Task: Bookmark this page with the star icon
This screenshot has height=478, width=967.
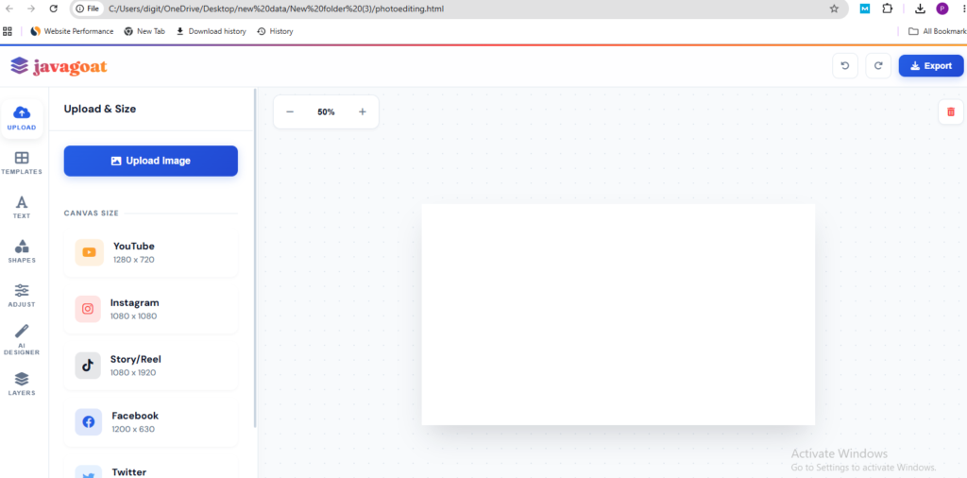Action: tap(835, 9)
